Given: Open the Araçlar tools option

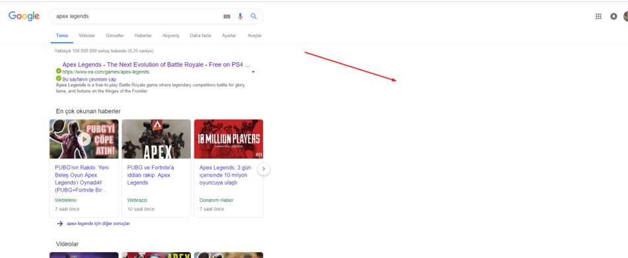Looking at the screenshot, I should [255, 36].
